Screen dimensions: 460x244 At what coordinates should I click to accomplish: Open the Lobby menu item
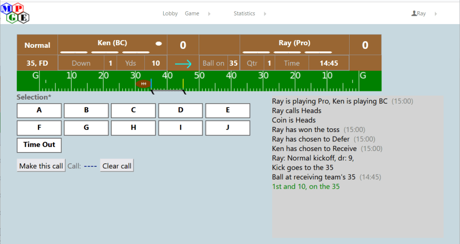pyautogui.click(x=170, y=13)
